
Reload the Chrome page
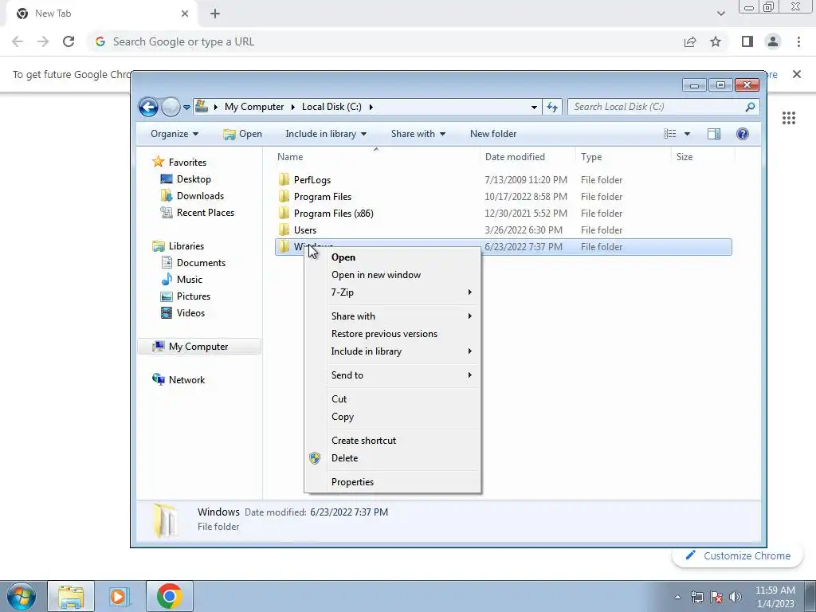click(x=69, y=41)
